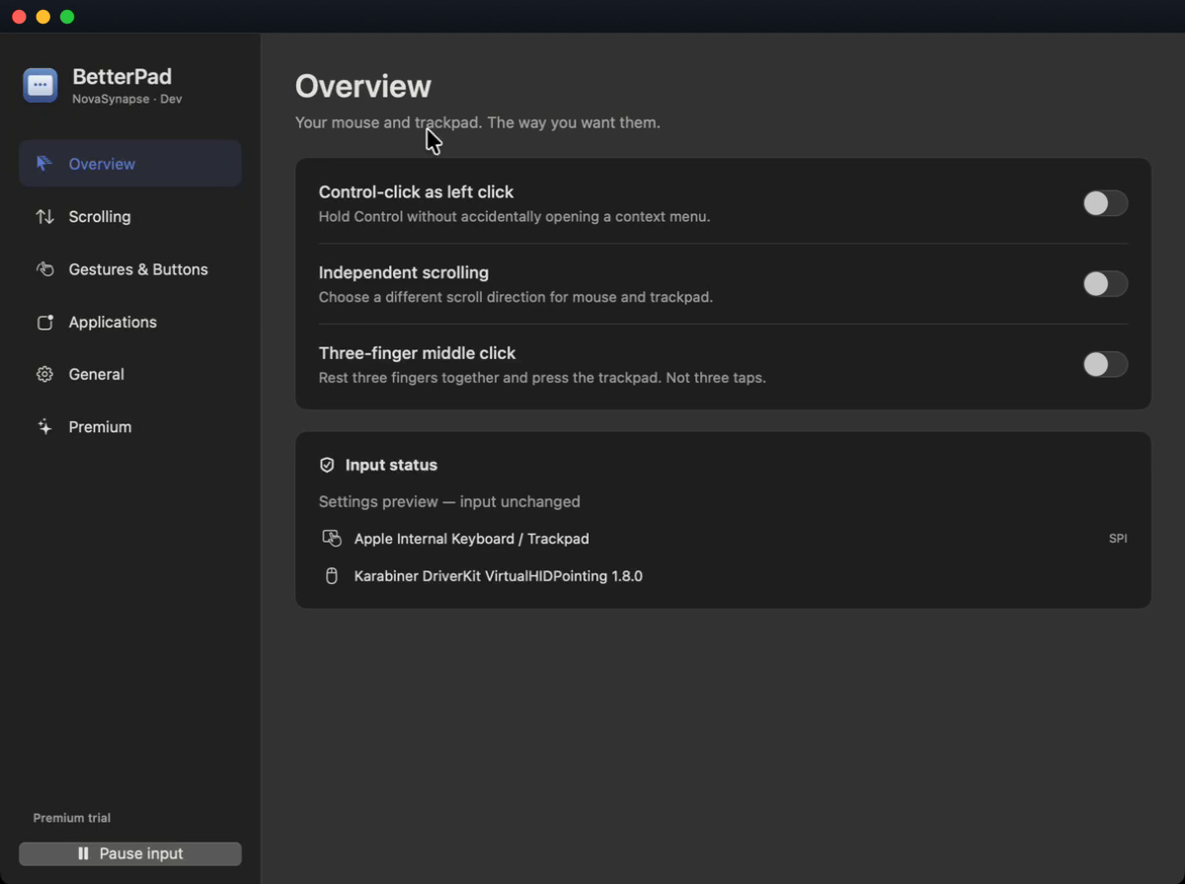Click the Premium trial label
This screenshot has height=884, width=1185.
(72, 818)
